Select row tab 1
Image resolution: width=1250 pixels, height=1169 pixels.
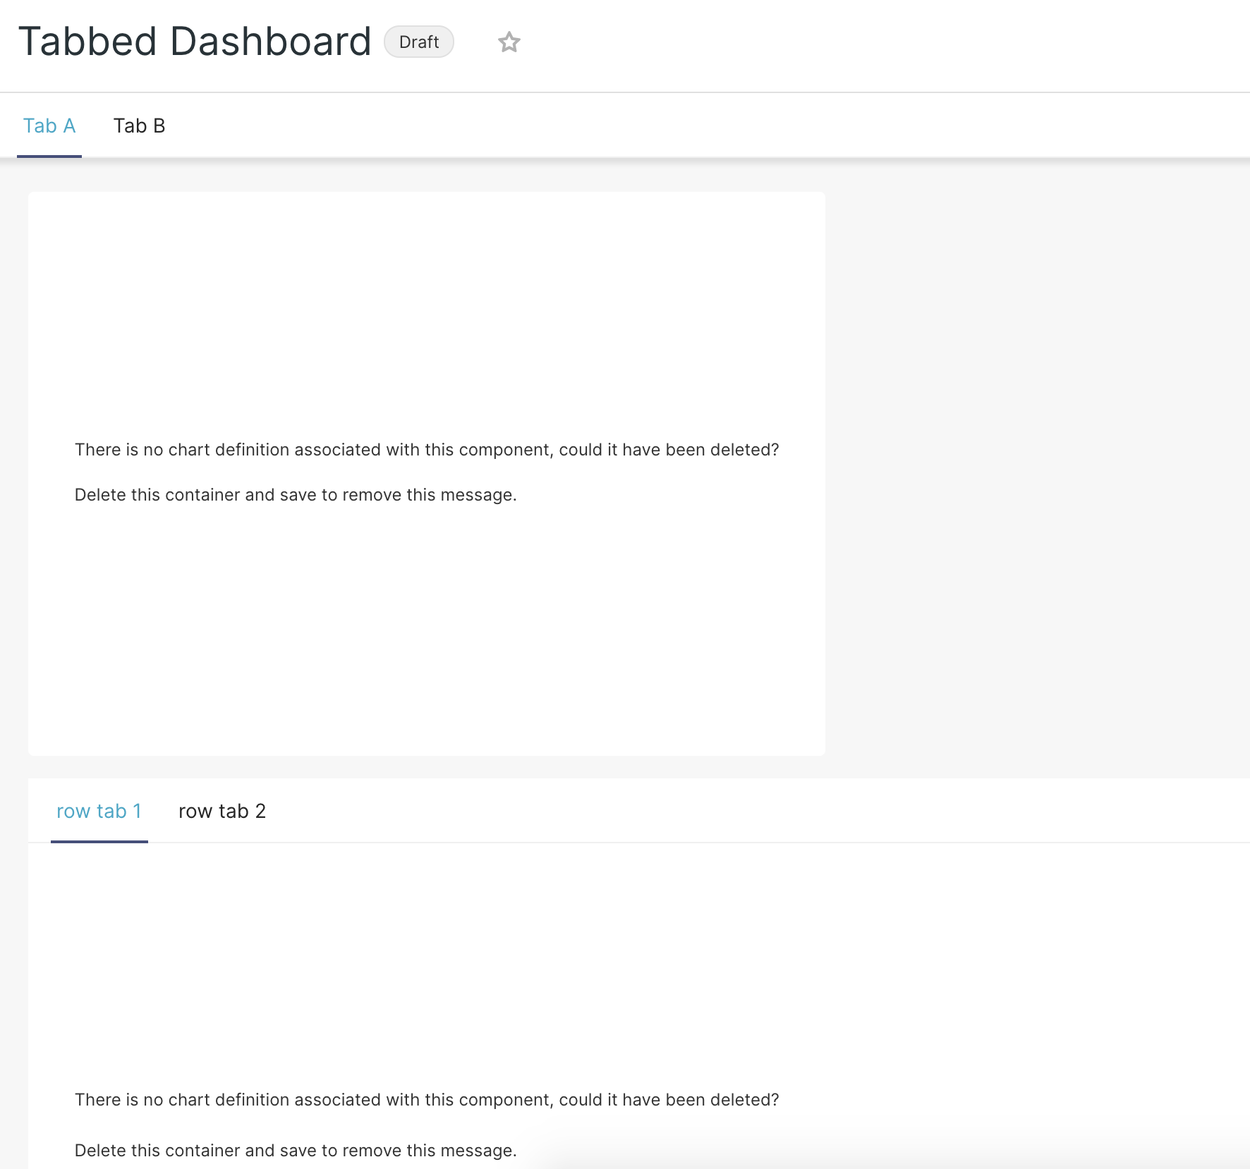(x=99, y=811)
